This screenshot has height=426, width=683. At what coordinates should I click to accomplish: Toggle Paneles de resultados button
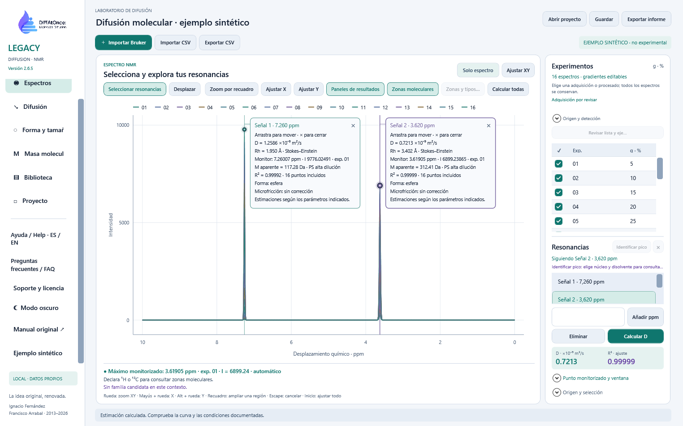point(355,89)
